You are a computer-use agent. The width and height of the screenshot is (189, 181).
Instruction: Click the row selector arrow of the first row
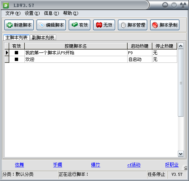click(7, 53)
